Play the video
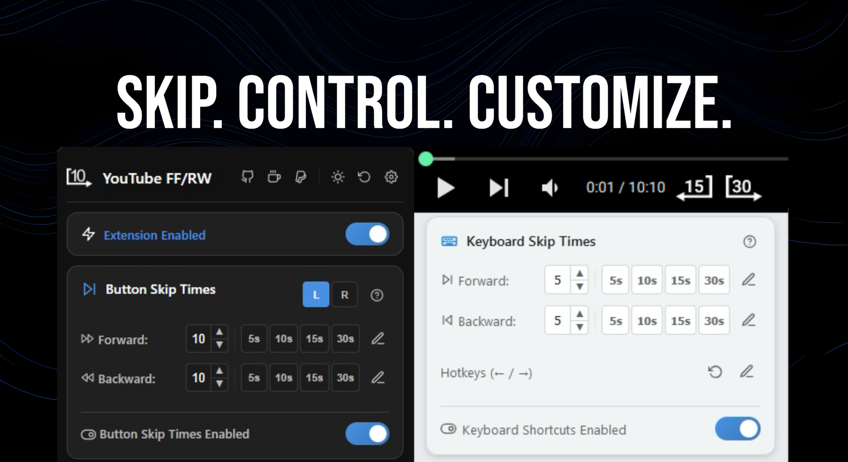This screenshot has width=848, height=462. coord(446,188)
